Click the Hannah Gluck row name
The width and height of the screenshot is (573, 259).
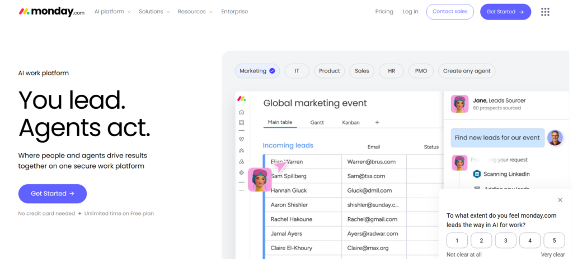click(x=289, y=190)
